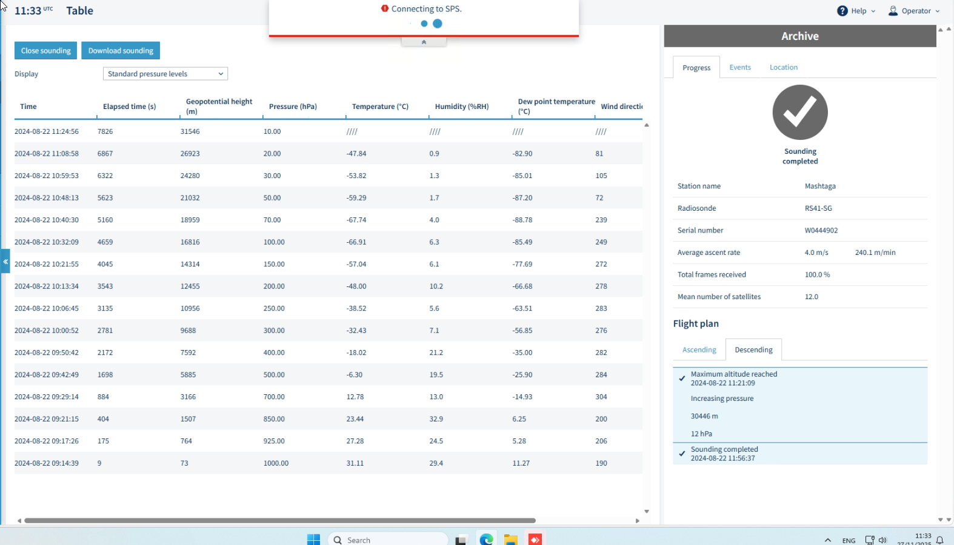Click the ascent rate value 240.1 m/min
This screenshot has width=954, height=545.
point(875,253)
